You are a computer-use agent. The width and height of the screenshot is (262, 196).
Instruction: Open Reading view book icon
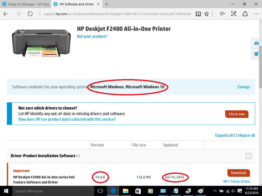click(x=198, y=14)
